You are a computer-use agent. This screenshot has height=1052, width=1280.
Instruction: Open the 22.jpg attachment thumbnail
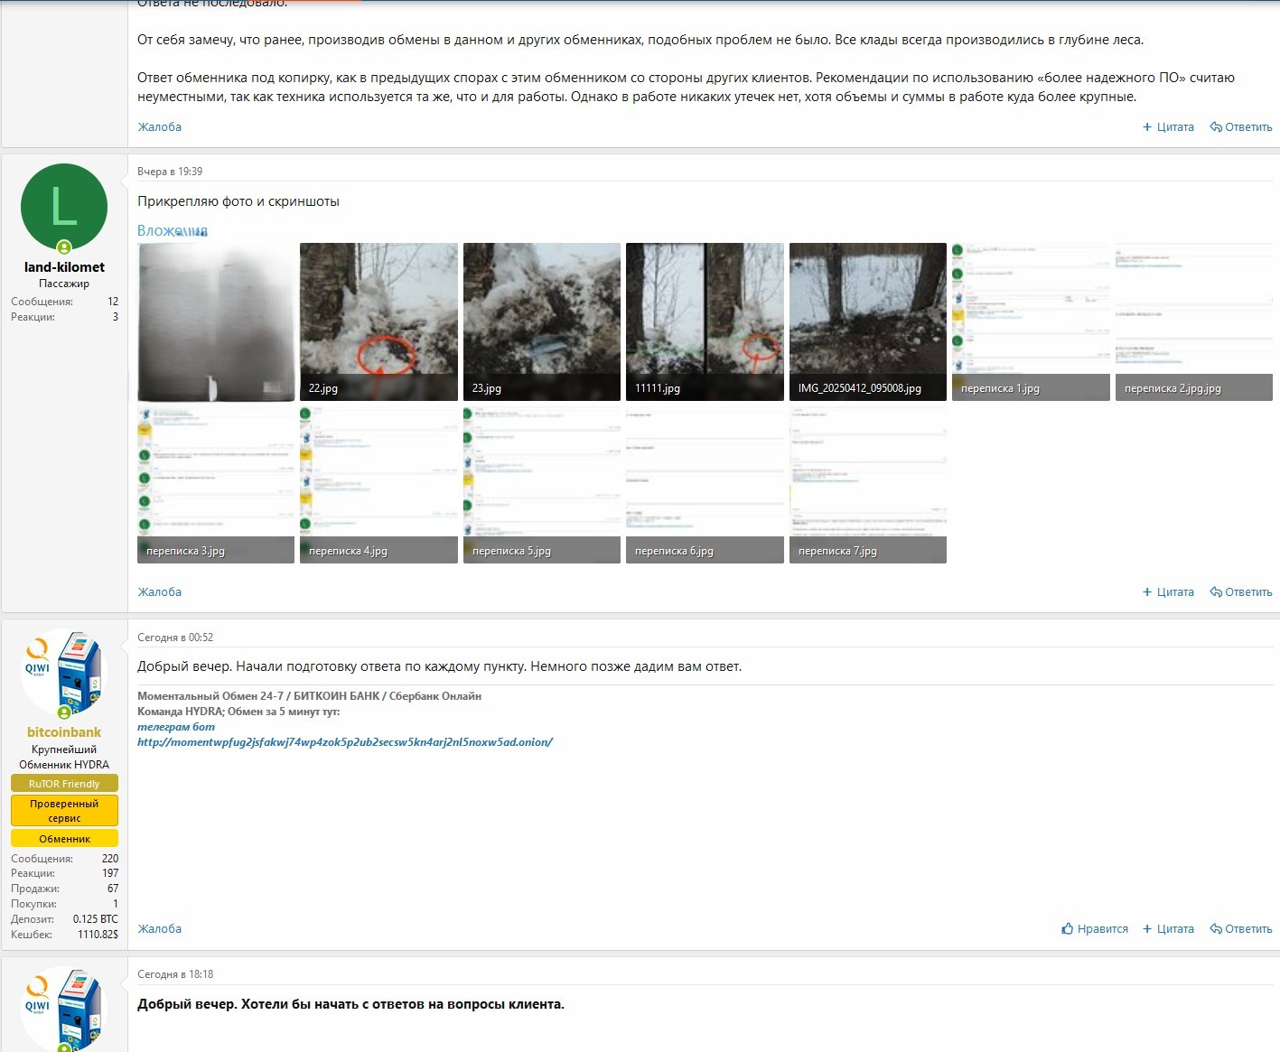click(378, 321)
